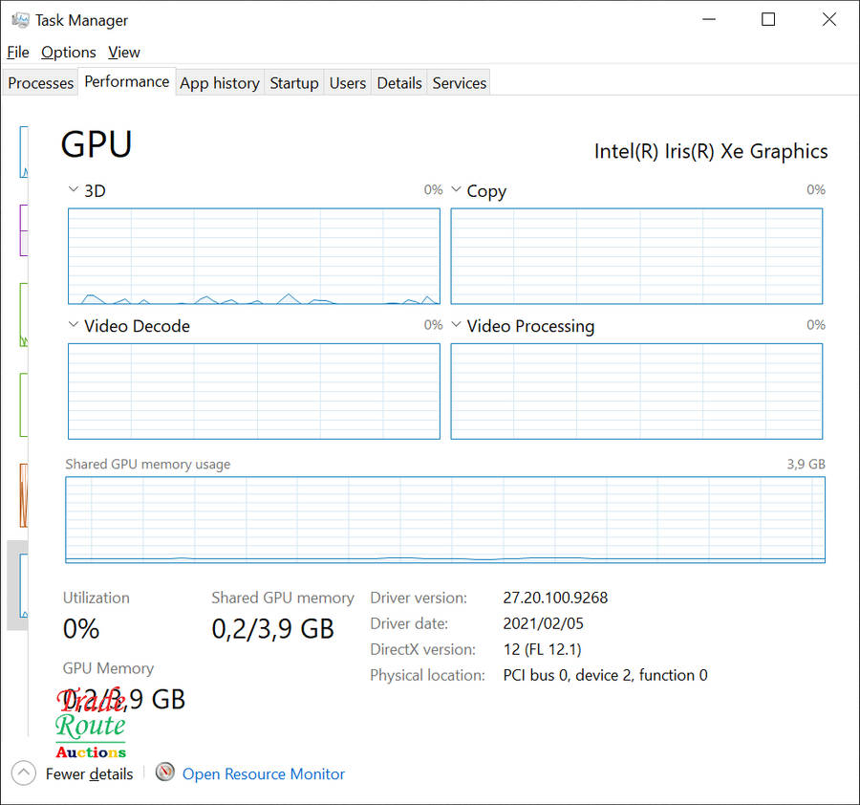
Task: Open the Copy graph engine dropdown
Action: point(456,190)
